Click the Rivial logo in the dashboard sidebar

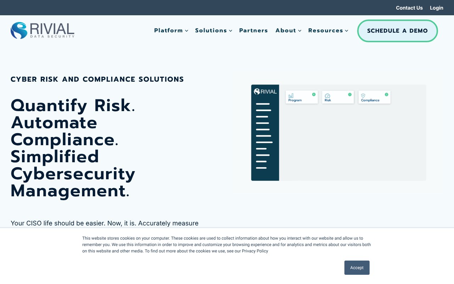click(265, 92)
